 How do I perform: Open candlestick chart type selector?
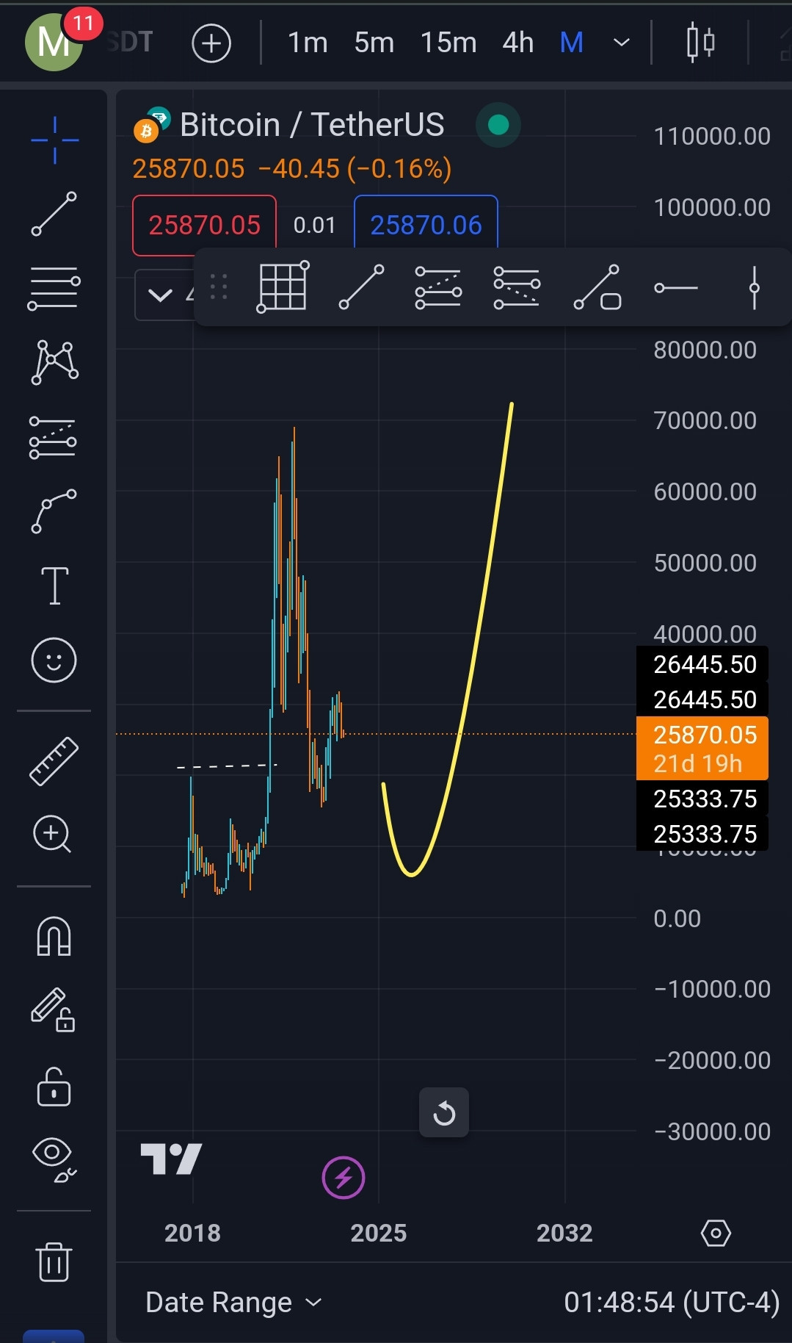click(x=700, y=43)
